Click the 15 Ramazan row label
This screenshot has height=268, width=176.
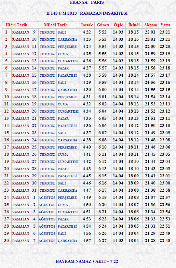[x=16, y=133]
